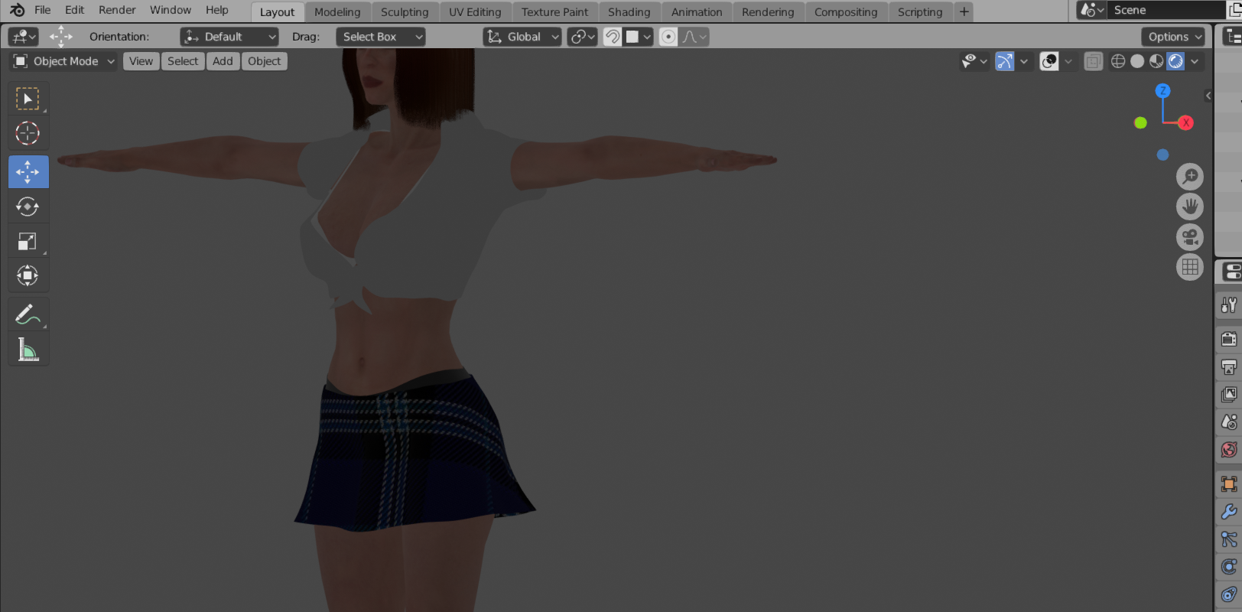
Task: Open the Render menu
Action: point(117,10)
